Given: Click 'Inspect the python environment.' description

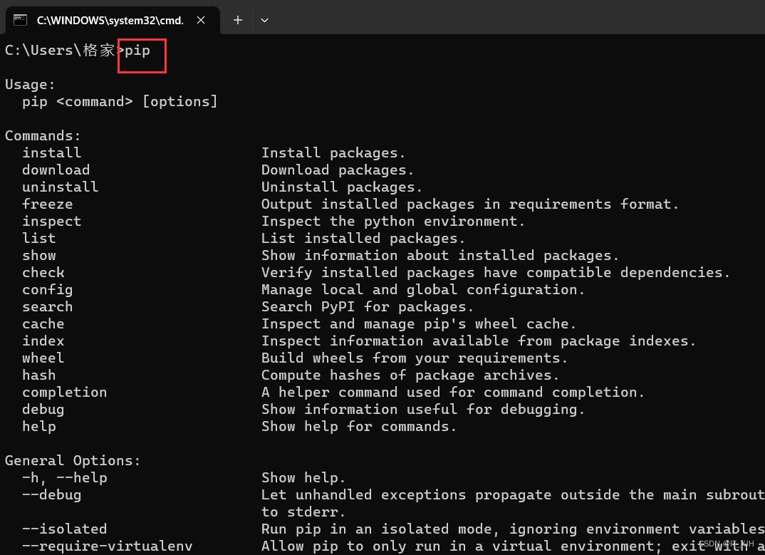Looking at the screenshot, I should click(393, 222).
